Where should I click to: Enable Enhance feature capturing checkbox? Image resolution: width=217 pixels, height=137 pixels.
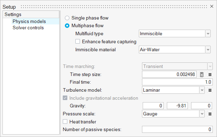click(77, 41)
